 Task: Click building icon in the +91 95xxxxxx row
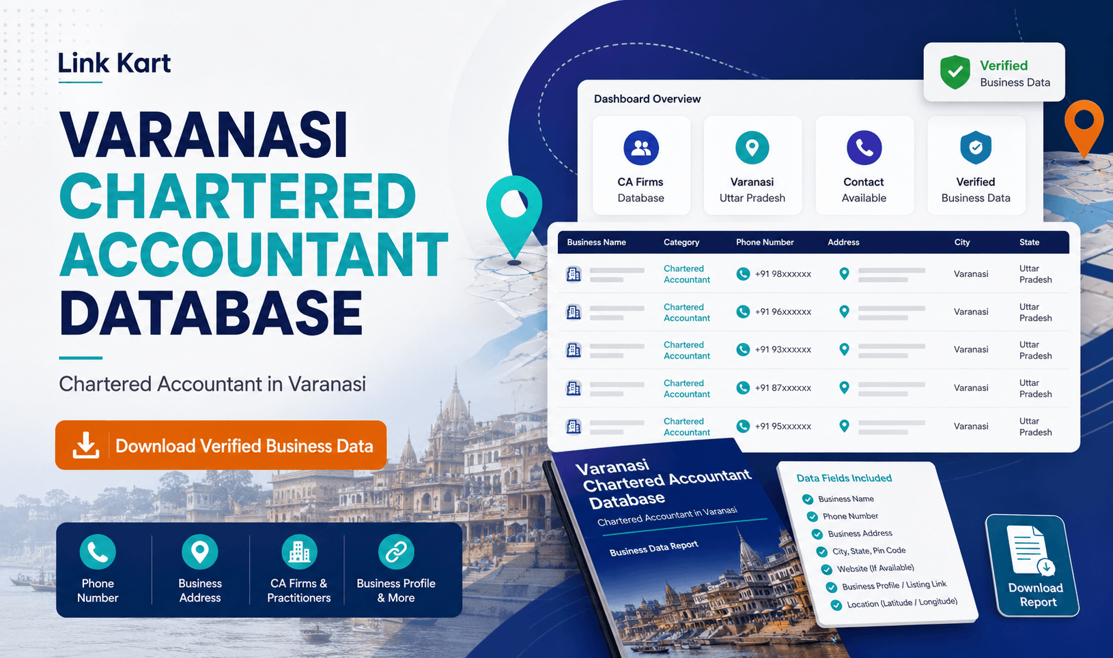(574, 427)
